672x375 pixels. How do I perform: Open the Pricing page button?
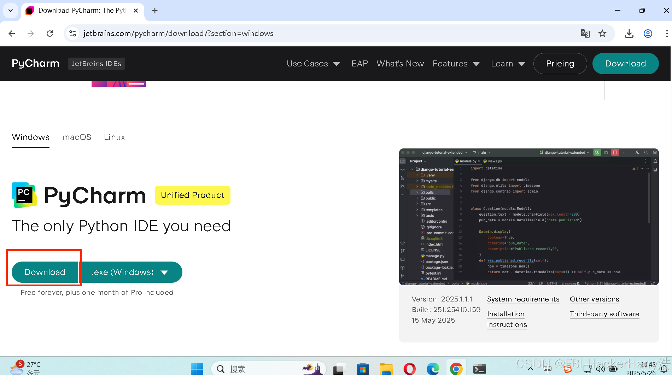coord(560,64)
